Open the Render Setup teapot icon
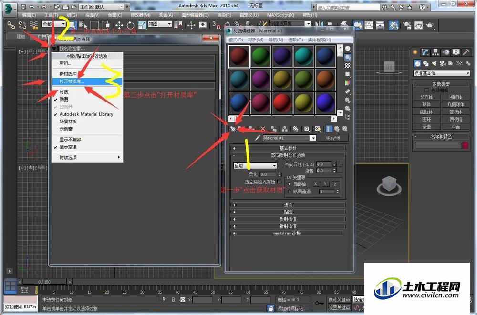 [x=407, y=25]
